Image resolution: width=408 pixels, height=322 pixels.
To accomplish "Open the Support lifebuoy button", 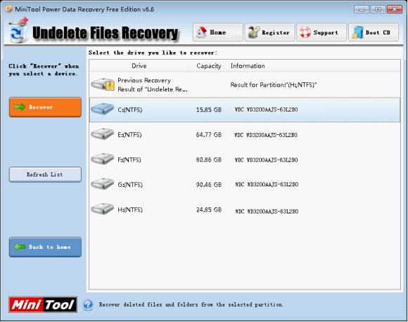I will point(321,32).
